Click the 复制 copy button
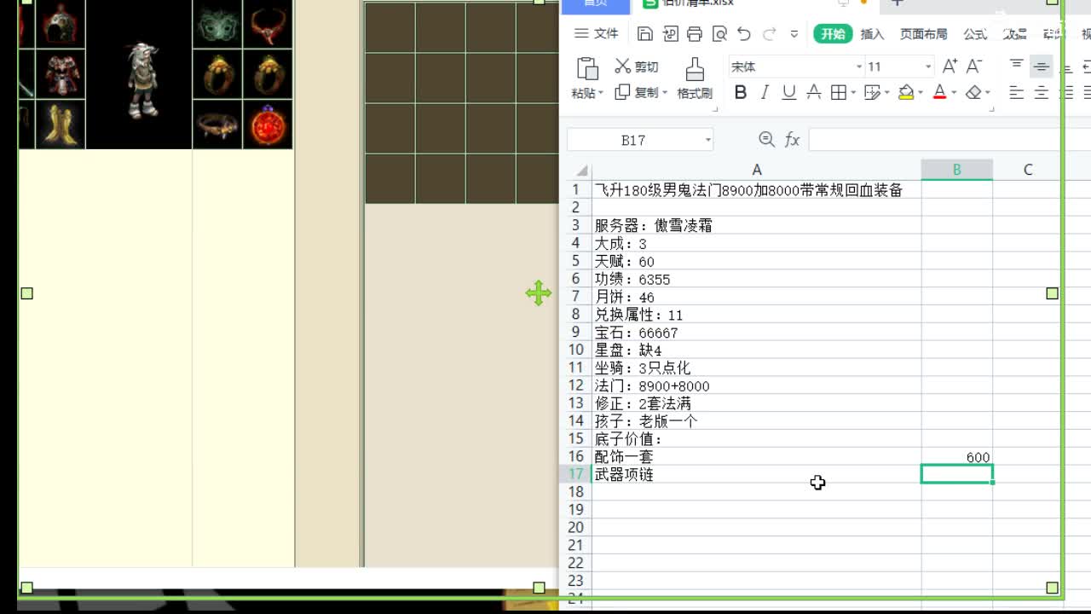 coord(637,92)
